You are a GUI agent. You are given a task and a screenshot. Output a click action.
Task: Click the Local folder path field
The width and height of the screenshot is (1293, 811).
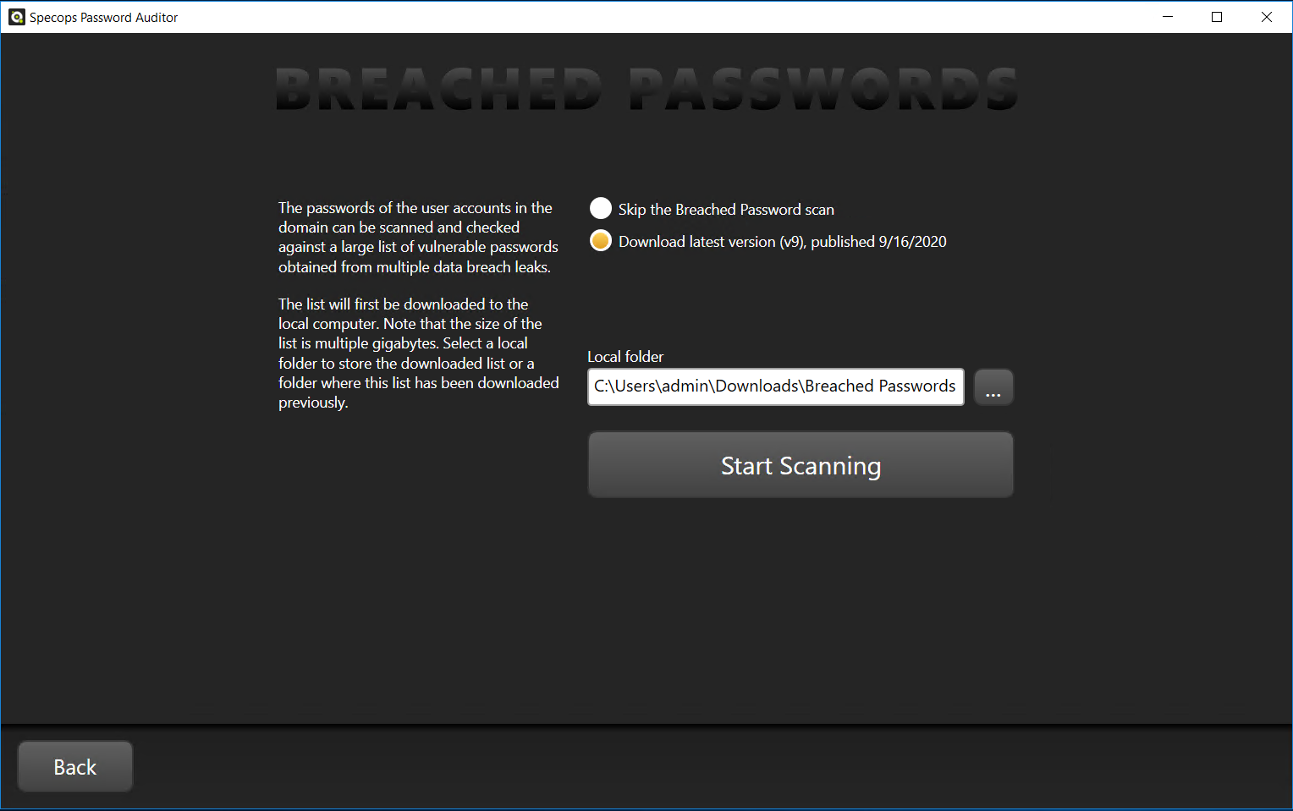click(x=775, y=386)
